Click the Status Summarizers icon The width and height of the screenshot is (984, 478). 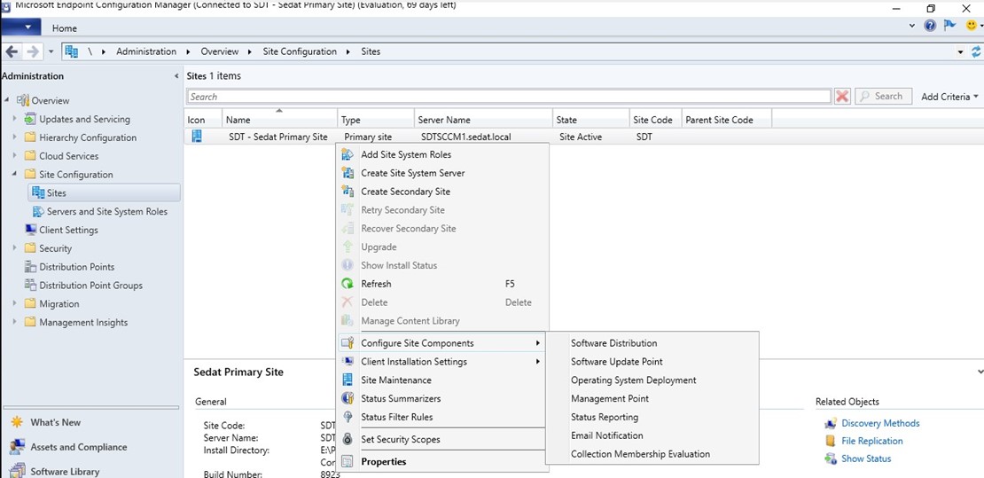click(348, 399)
